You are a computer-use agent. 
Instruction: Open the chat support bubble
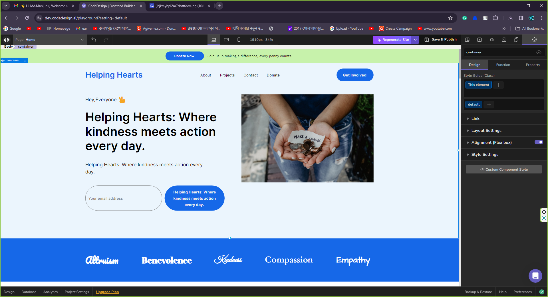click(535, 276)
